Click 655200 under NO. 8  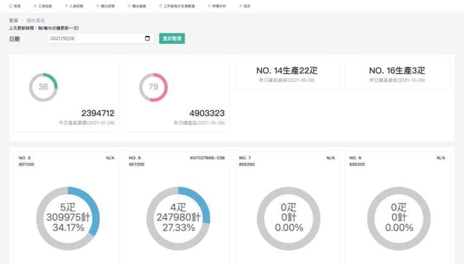click(x=357, y=165)
